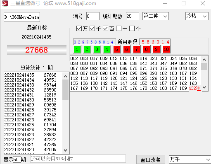Click the 统计期数 input field showing 25
The height and width of the screenshot is (164, 211).
[x=133, y=16]
